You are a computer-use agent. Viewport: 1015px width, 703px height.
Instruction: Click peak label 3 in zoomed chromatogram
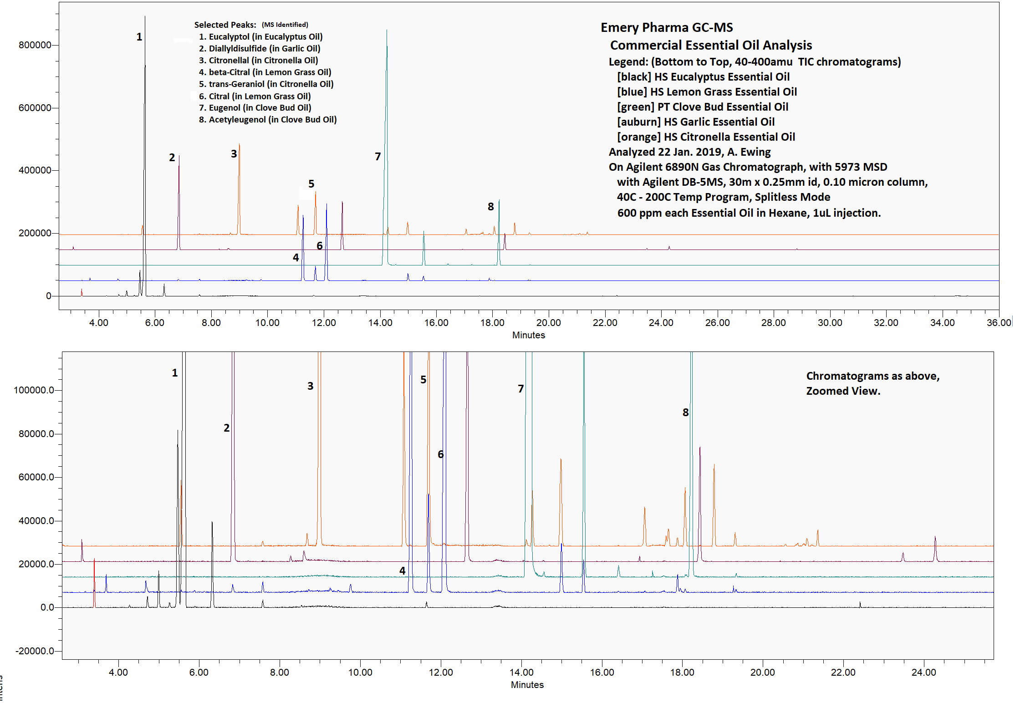point(310,386)
